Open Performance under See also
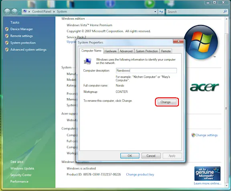 [19, 181]
